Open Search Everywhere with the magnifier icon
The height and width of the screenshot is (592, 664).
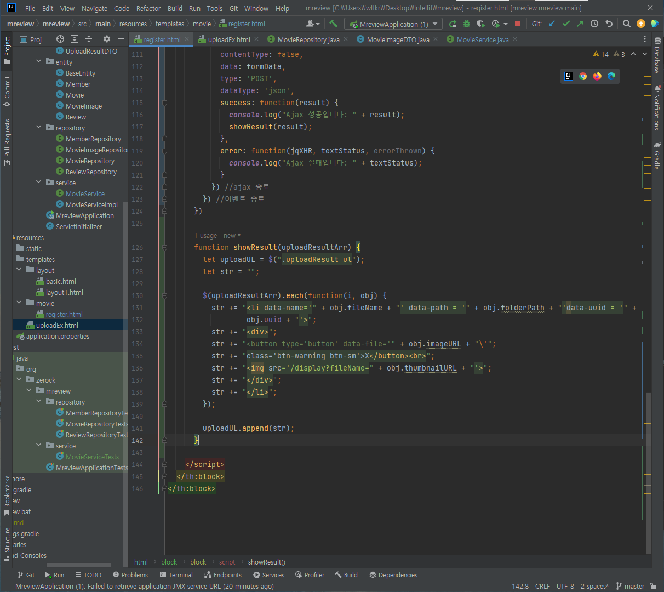click(627, 24)
